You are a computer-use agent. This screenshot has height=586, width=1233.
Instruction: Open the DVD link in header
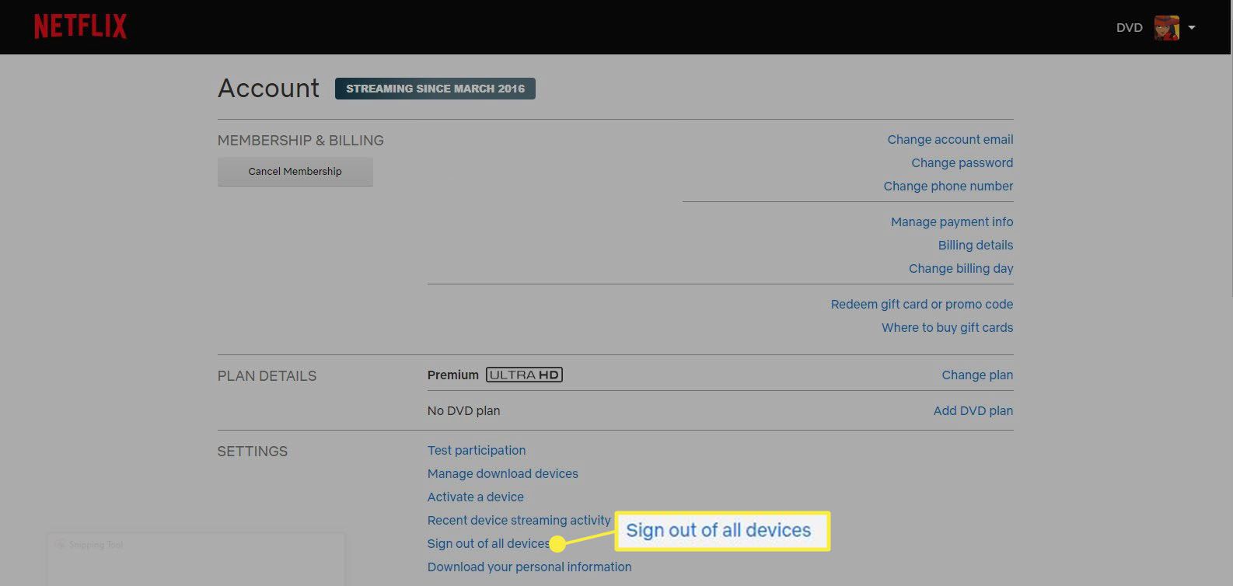(x=1129, y=28)
